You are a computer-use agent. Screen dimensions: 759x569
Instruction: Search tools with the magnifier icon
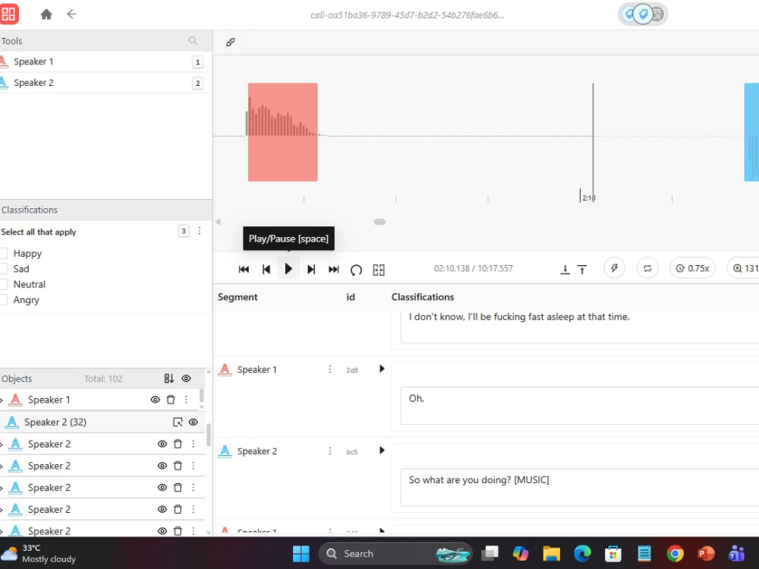point(193,41)
